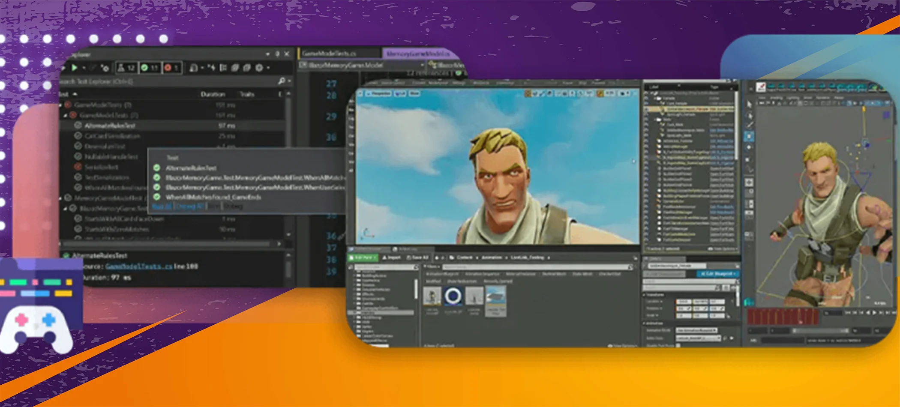Click the Animation breadcrumb folder
This screenshot has height=407, width=900.
point(491,257)
